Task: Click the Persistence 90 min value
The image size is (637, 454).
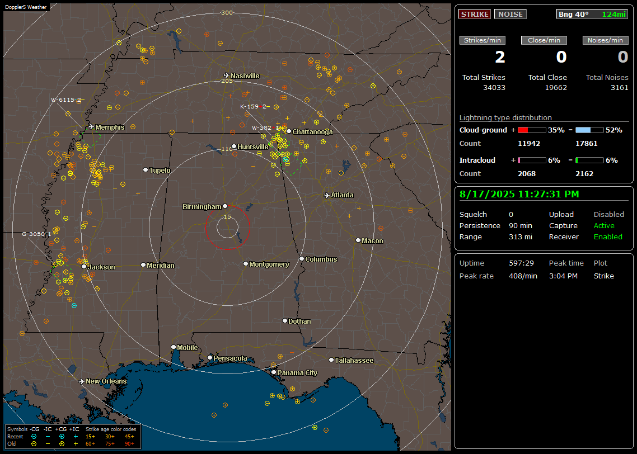Action: [521, 225]
